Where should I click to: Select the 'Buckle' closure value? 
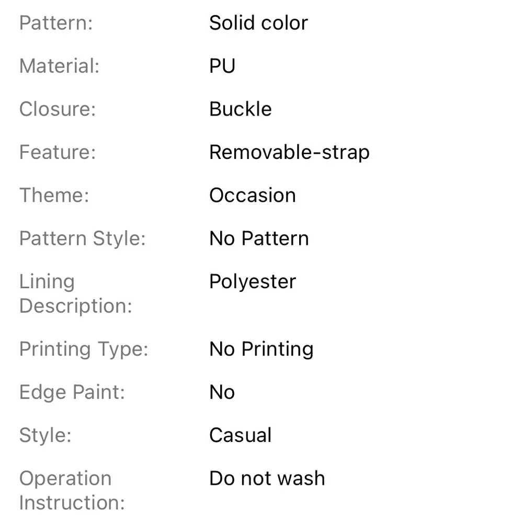[241, 109]
